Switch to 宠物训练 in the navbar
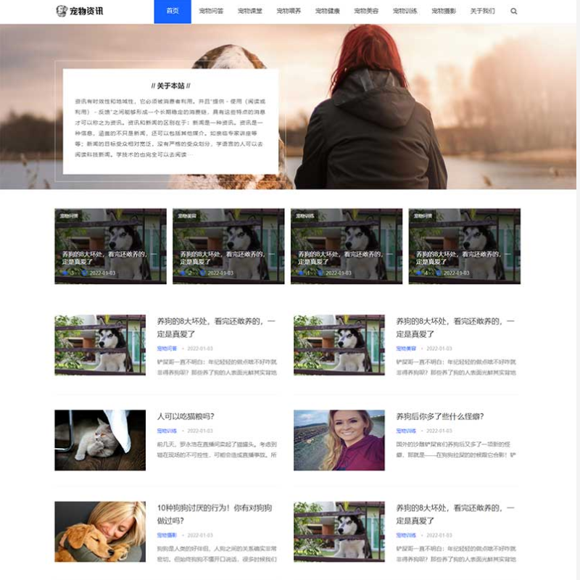Screen dimensions: 580x580 pos(405,12)
